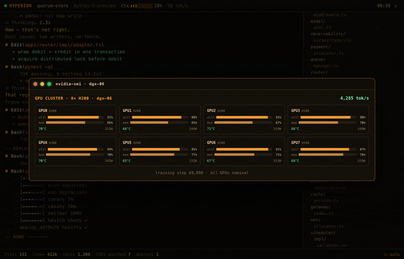Collapse the gateway/ folder
Viewport: 404px width, 259px height.
pos(321,207)
